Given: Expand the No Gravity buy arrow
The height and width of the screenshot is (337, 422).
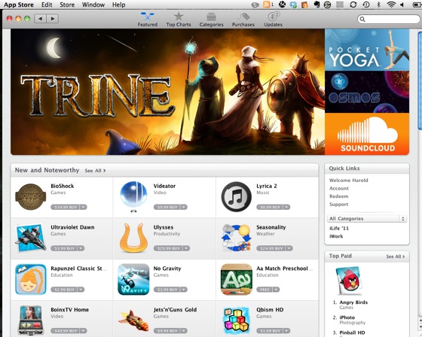Looking at the screenshot, I should click(184, 290).
